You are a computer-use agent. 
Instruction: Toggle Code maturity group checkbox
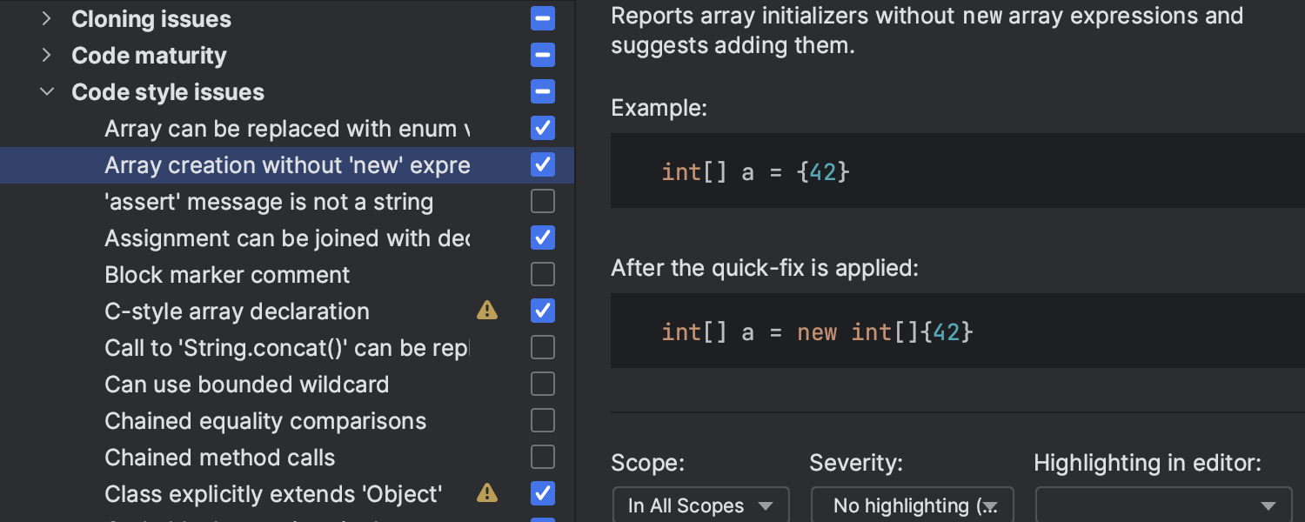coord(543,55)
